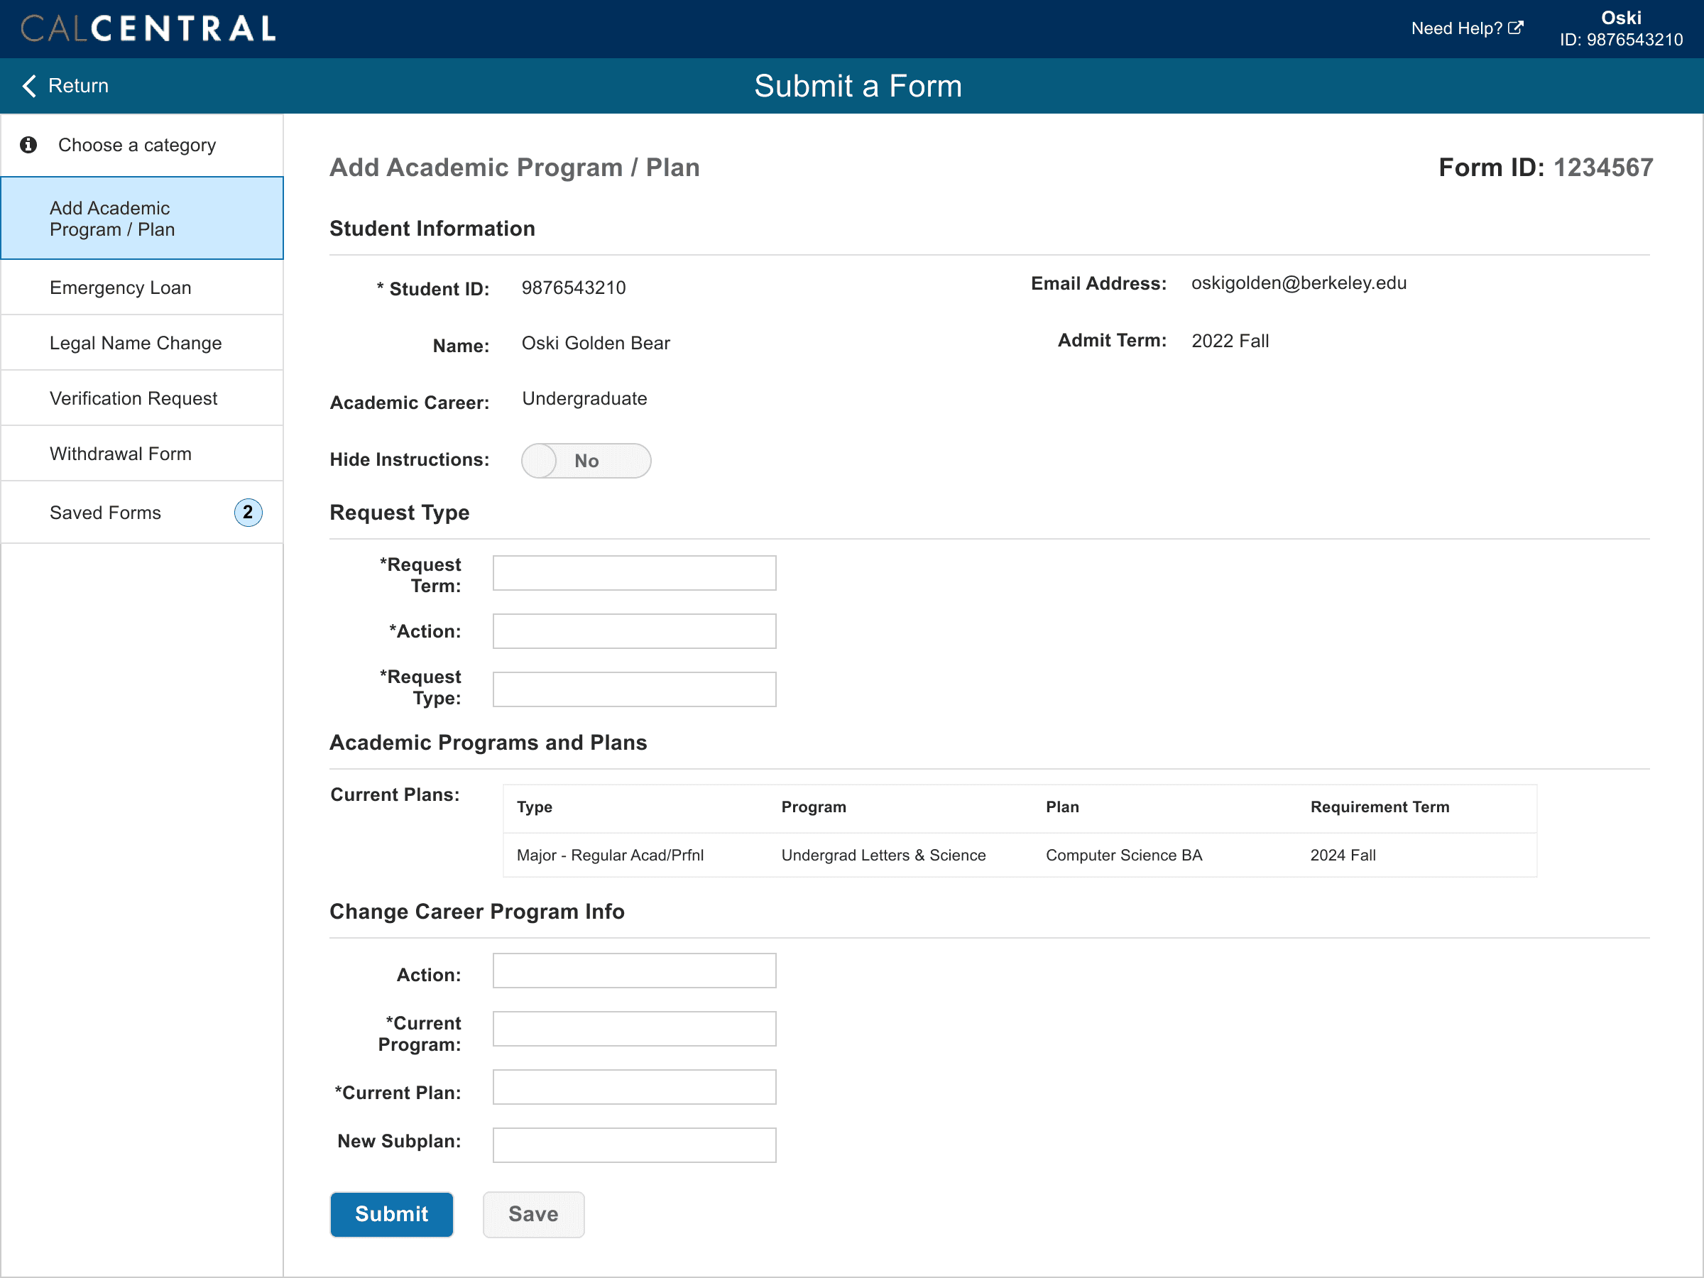Open the Action field under Request Type
The height and width of the screenshot is (1278, 1704).
(634, 631)
